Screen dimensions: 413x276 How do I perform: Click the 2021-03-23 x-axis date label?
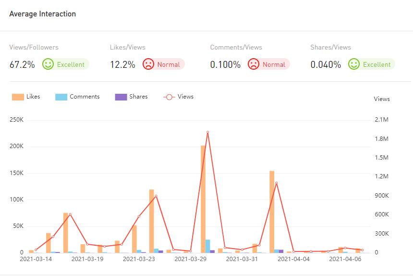(139, 259)
